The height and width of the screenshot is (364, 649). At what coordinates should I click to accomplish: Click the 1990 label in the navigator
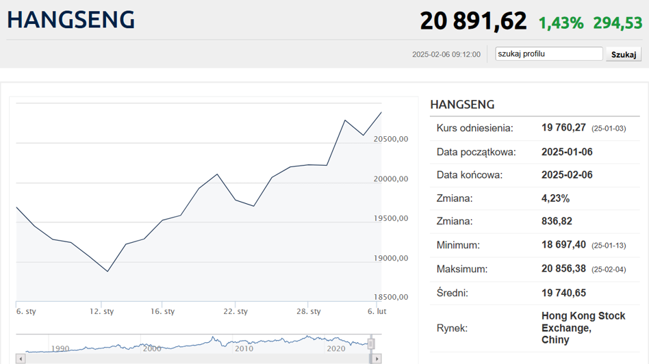pyautogui.click(x=60, y=348)
